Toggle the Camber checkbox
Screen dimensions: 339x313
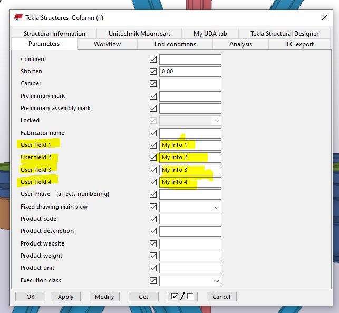[x=153, y=83]
